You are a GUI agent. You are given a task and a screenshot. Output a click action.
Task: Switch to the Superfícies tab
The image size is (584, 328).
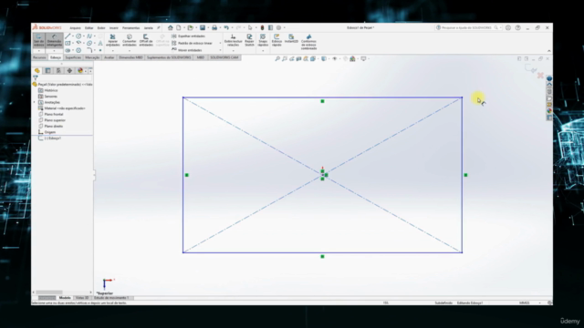click(x=73, y=57)
